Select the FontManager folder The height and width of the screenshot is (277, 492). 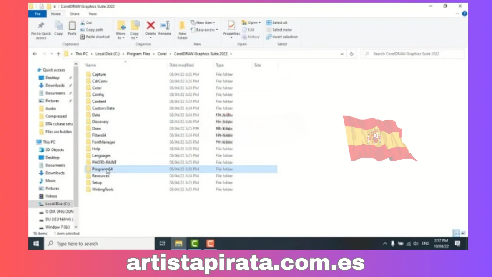click(103, 142)
